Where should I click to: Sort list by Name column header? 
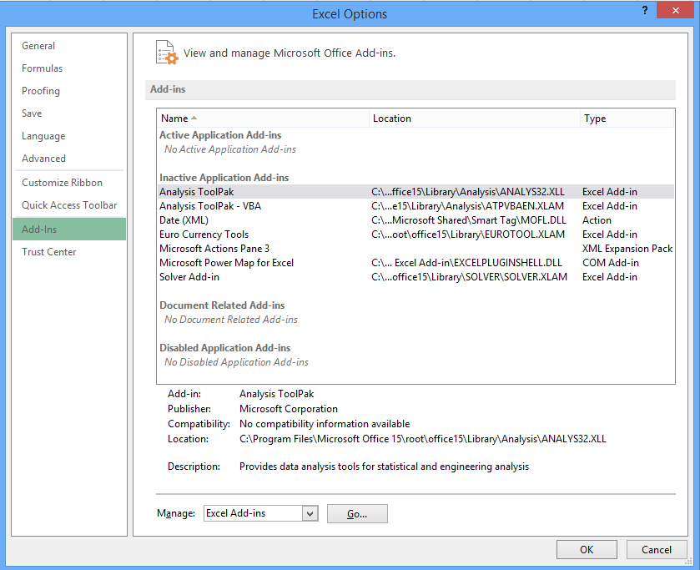click(x=263, y=119)
